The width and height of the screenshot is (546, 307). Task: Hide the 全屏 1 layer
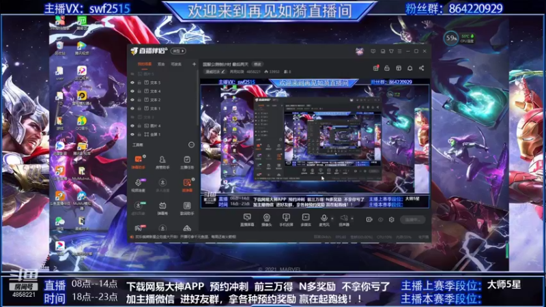pyautogui.click(x=132, y=134)
